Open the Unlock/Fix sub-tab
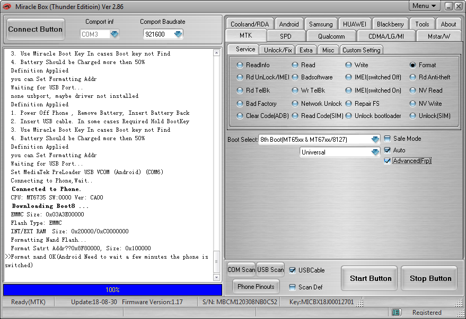The width and height of the screenshot is (466, 319). pyautogui.click(x=278, y=50)
